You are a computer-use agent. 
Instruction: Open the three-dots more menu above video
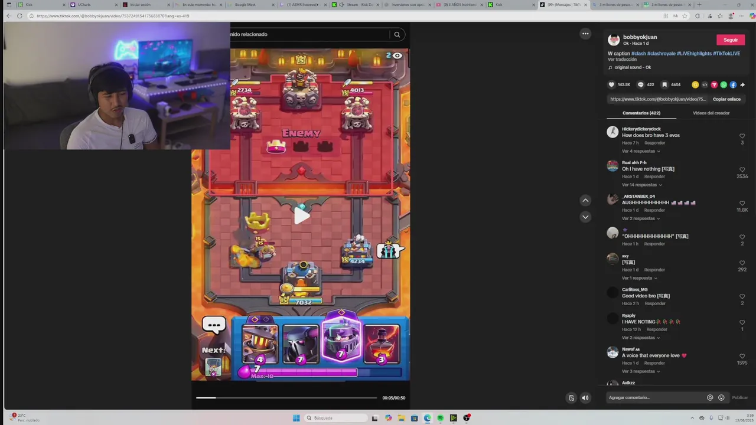click(585, 34)
